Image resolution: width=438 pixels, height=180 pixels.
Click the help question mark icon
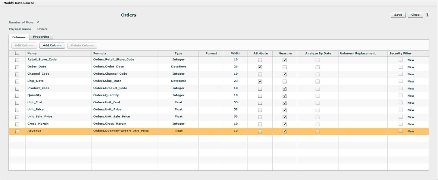click(427, 15)
